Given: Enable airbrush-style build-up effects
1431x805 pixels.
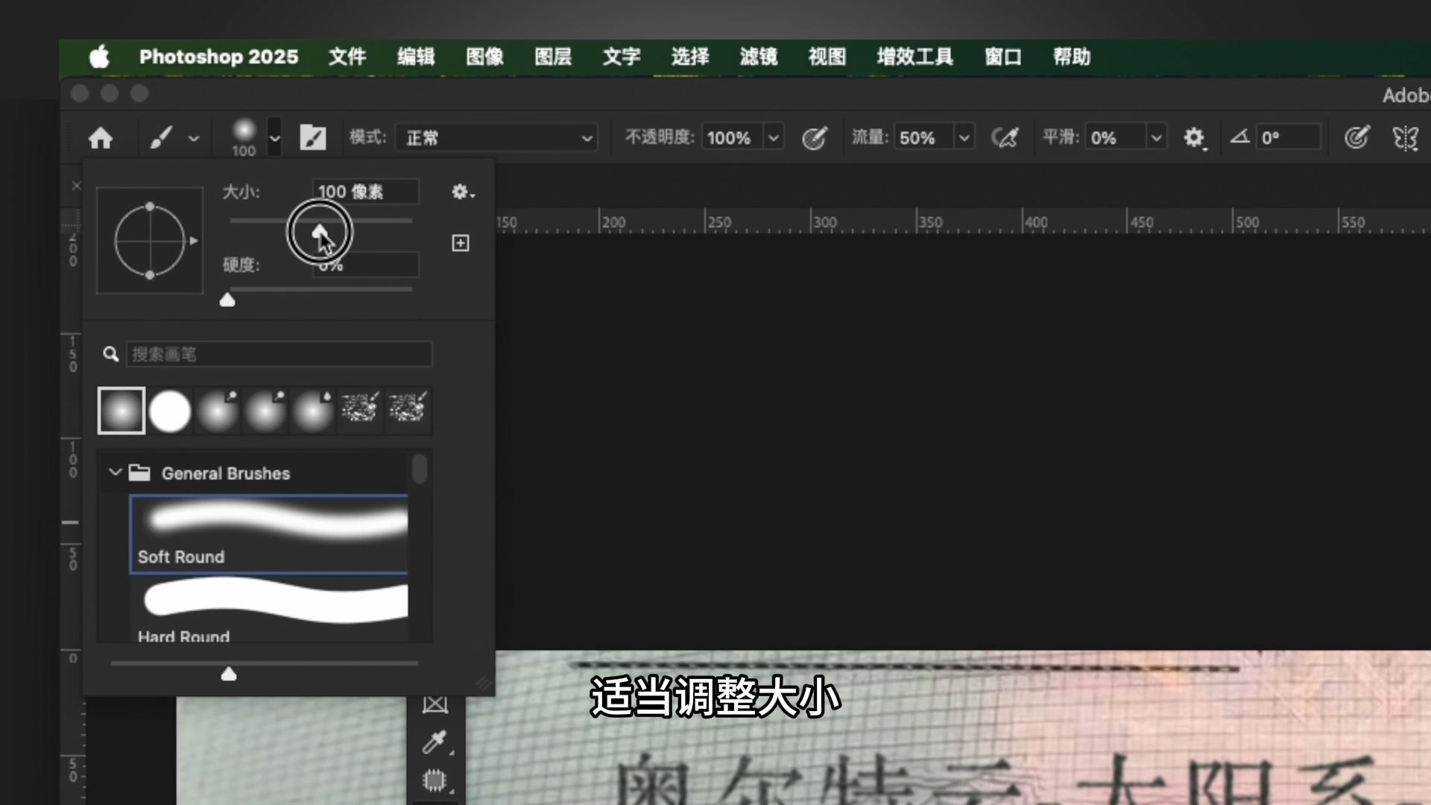Looking at the screenshot, I should point(1004,138).
